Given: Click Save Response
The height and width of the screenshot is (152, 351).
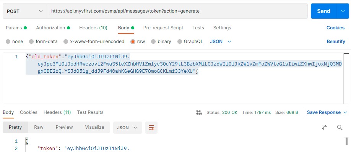Looking at the screenshot, I should [324, 112].
